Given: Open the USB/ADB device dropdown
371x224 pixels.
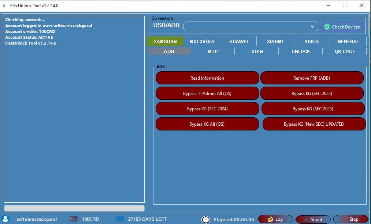Looking at the screenshot, I should click(x=312, y=26).
